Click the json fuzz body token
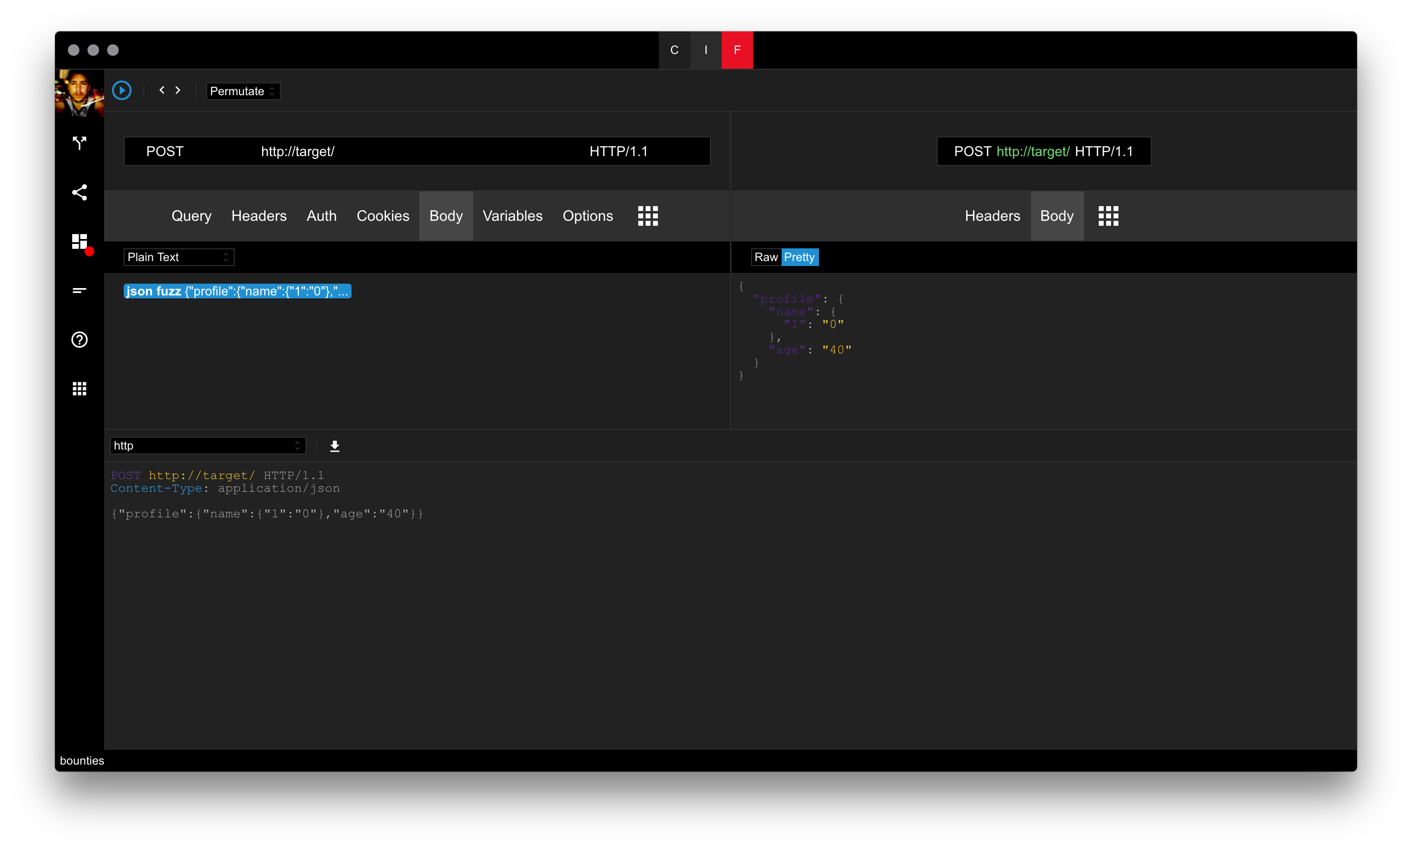This screenshot has height=850, width=1412. tap(237, 291)
